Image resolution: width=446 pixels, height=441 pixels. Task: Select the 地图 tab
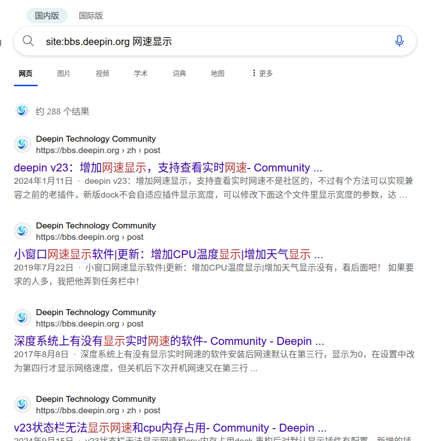pos(218,74)
